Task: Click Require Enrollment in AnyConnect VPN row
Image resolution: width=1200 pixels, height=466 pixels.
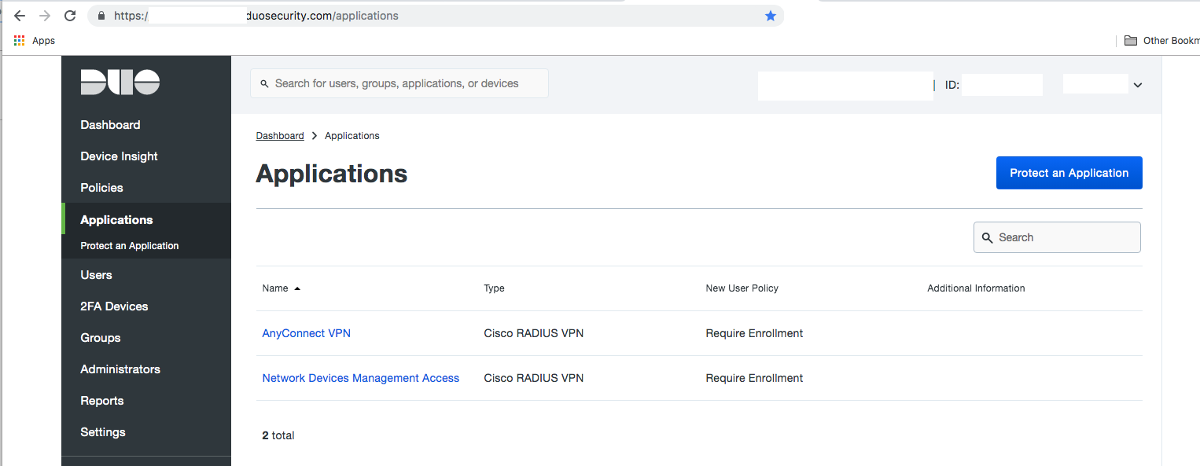Action: pyautogui.click(x=754, y=333)
